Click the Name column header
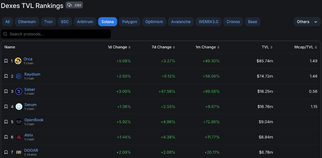 (10, 47)
